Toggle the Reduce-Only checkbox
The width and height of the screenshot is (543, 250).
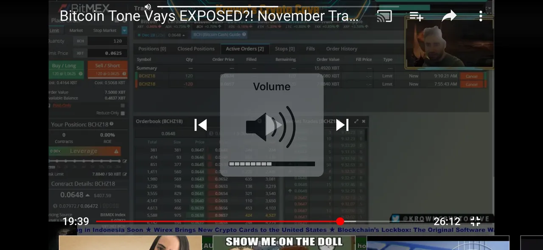pyautogui.click(x=123, y=113)
